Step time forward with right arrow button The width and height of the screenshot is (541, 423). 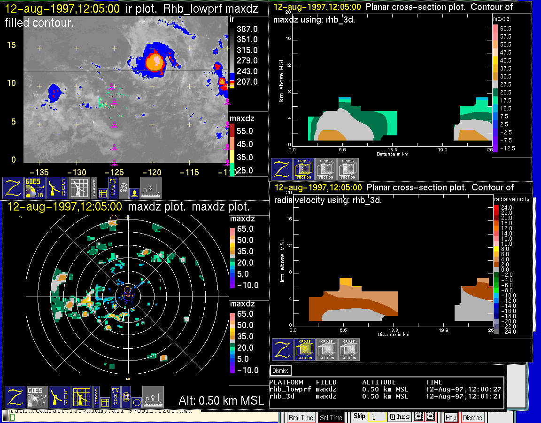tap(430, 417)
